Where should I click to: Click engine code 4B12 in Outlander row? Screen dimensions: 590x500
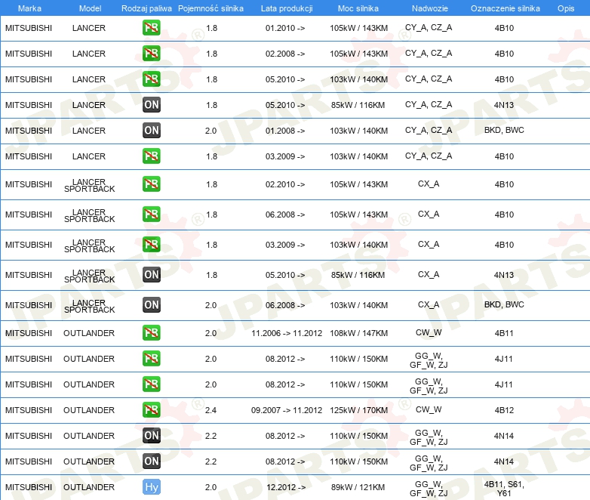tap(504, 410)
